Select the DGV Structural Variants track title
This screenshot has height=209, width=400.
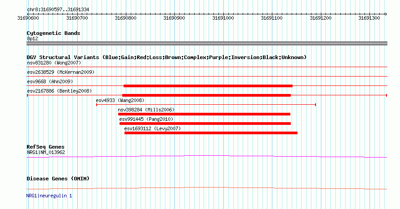166,57
